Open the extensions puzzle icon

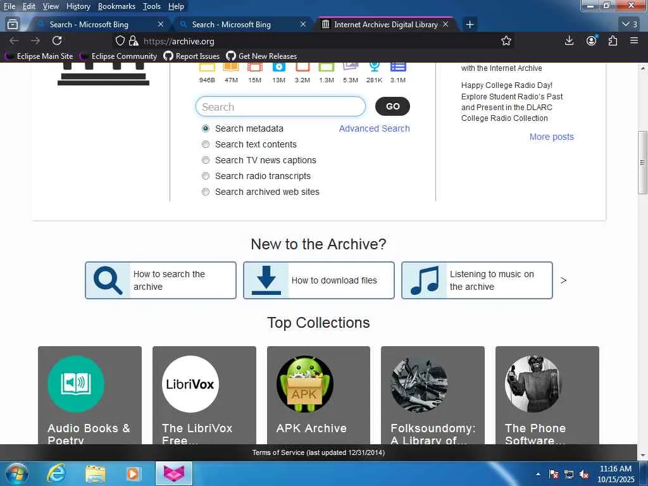click(613, 40)
